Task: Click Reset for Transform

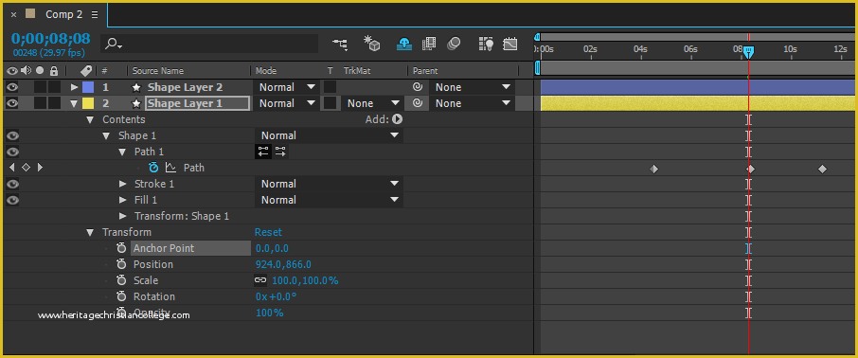Action: [x=268, y=232]
